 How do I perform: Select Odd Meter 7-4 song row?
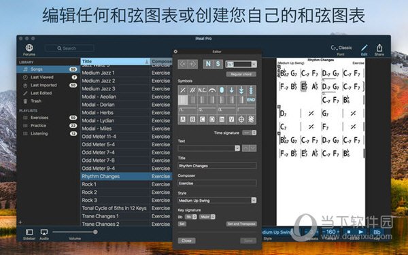point(126,152)
